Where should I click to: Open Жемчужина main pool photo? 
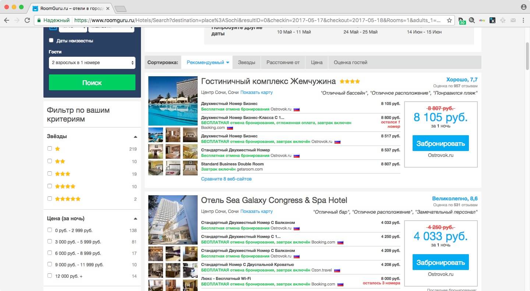(x=173, y=101)
